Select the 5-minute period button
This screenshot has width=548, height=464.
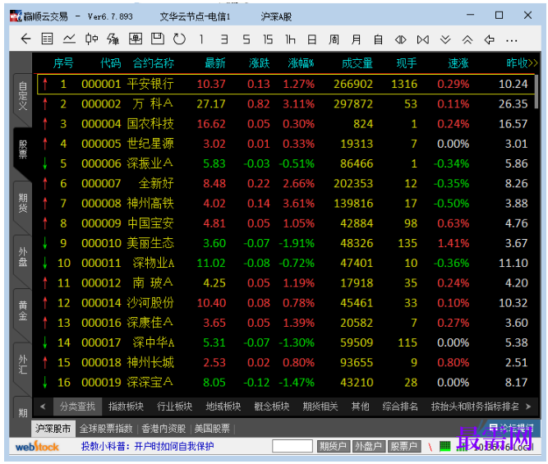(x=246, y=39)
